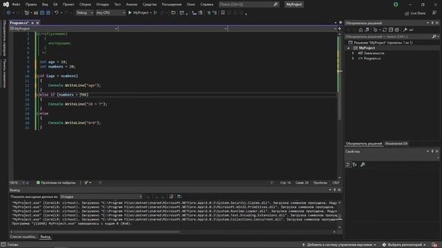Open the Сборка menu
The image size is (442, 248).
tap(85, 4)
